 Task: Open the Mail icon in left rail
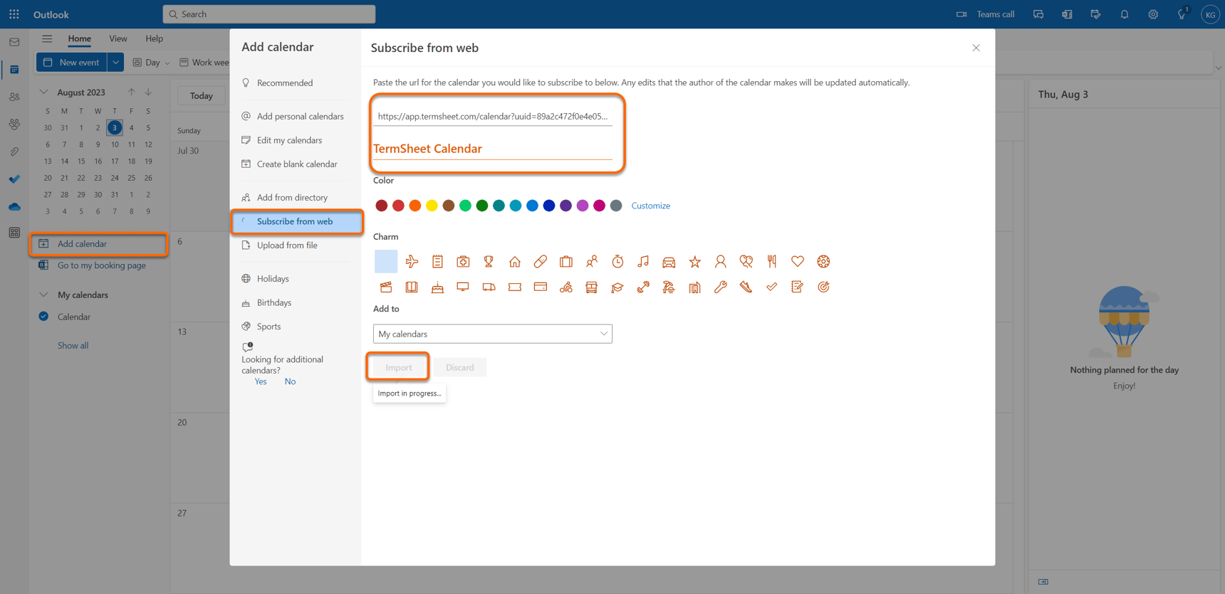tap(14, 42)
